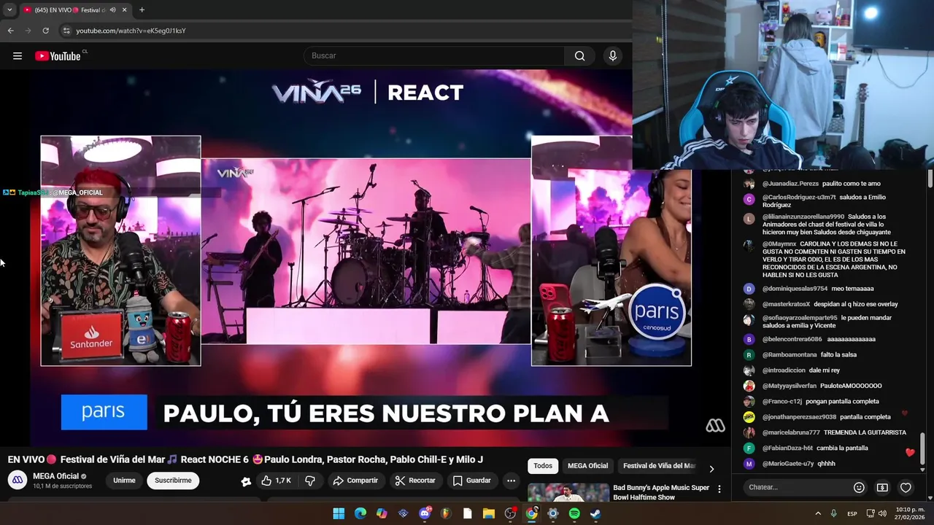This screenshot has width=934, height=525.
Task: Open the ESP language indicator
Action: (x=852, y=514)
